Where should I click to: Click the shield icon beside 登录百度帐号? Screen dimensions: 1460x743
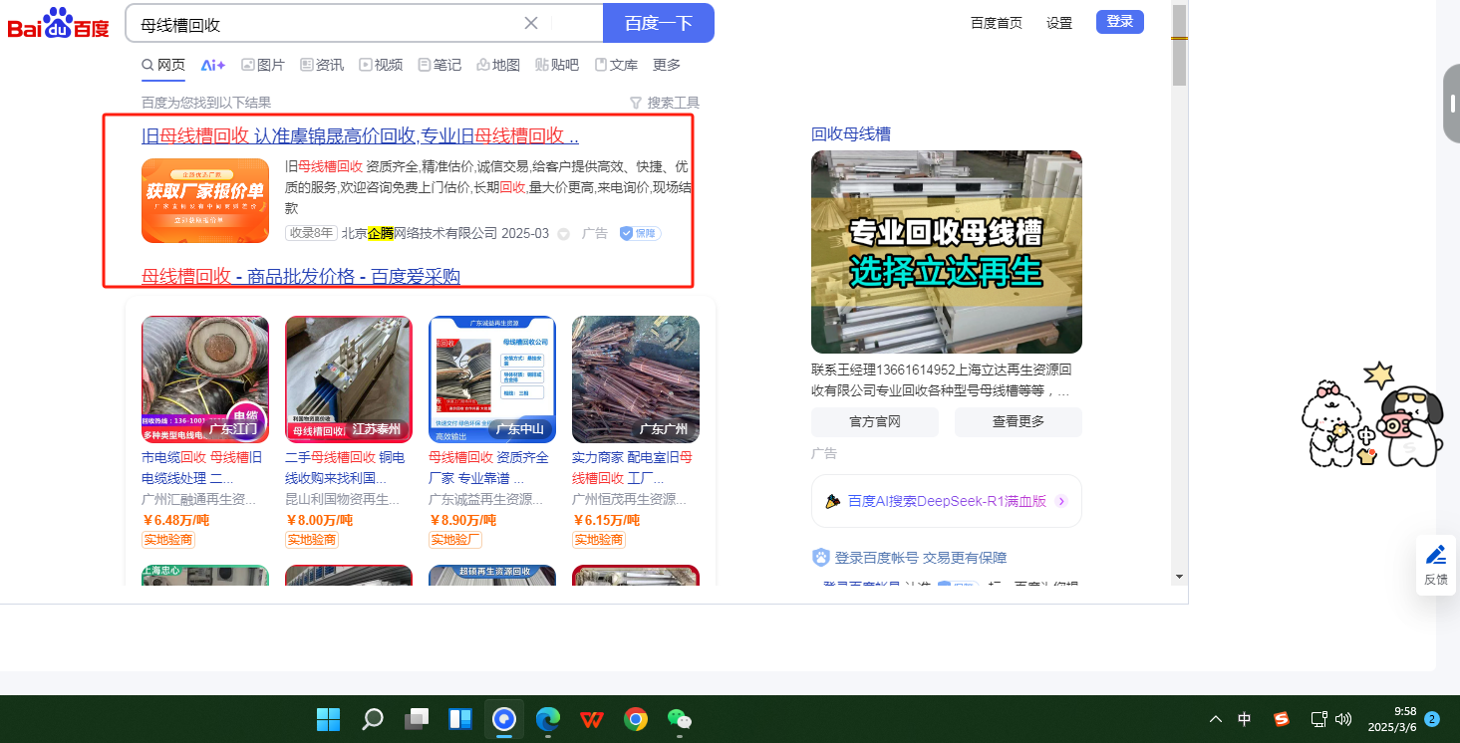click(x=821, y=558)
